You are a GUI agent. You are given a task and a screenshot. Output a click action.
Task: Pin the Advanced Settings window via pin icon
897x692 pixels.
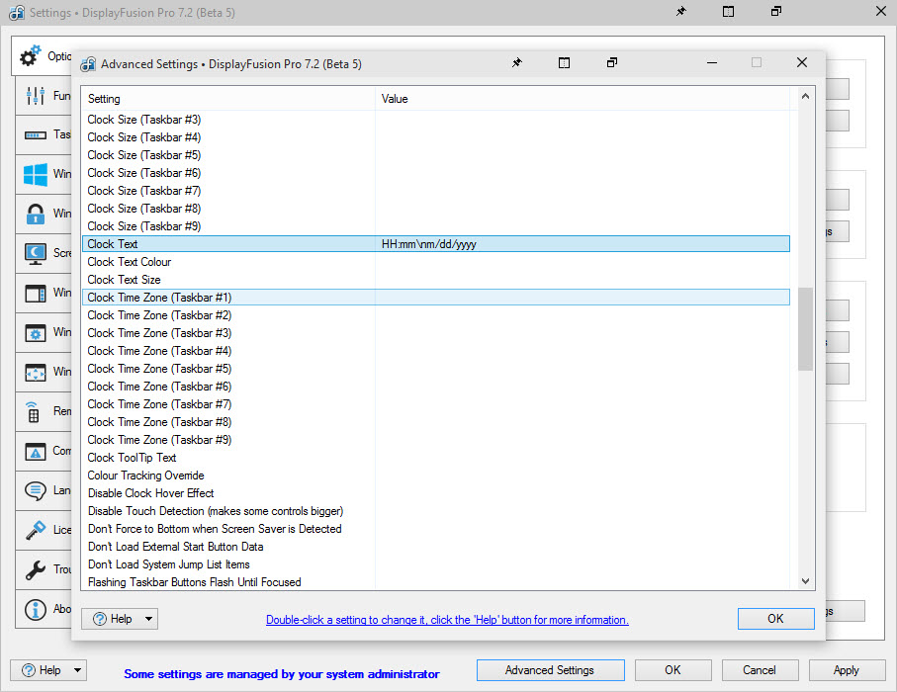(516, 63)
